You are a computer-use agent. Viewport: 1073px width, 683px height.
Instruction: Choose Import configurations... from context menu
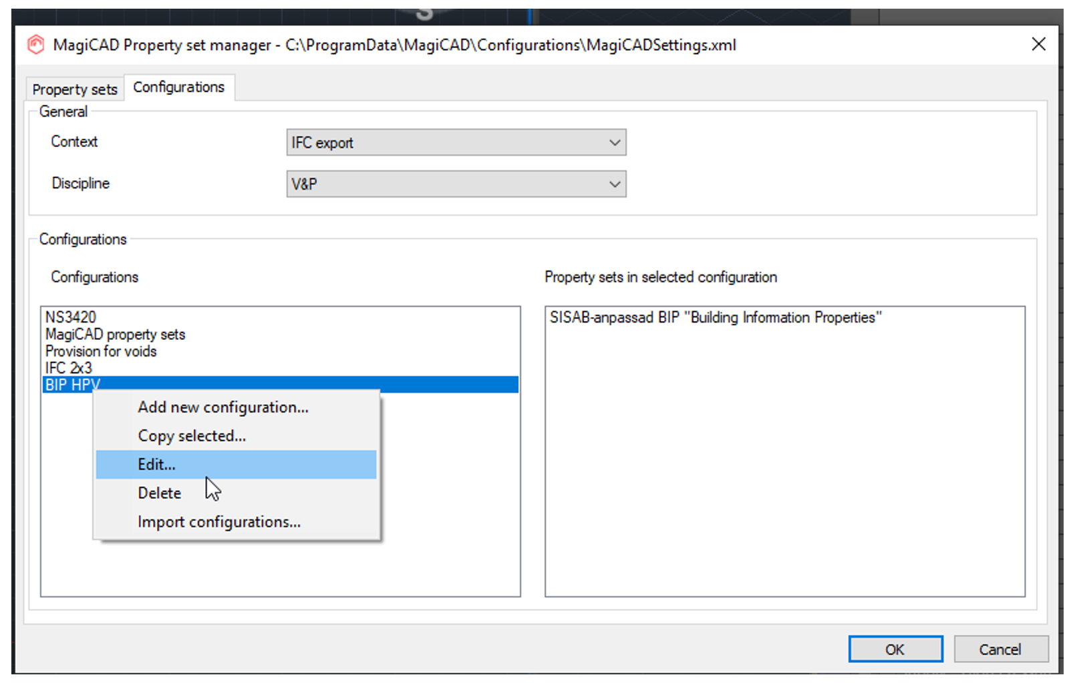pos(237,522)
